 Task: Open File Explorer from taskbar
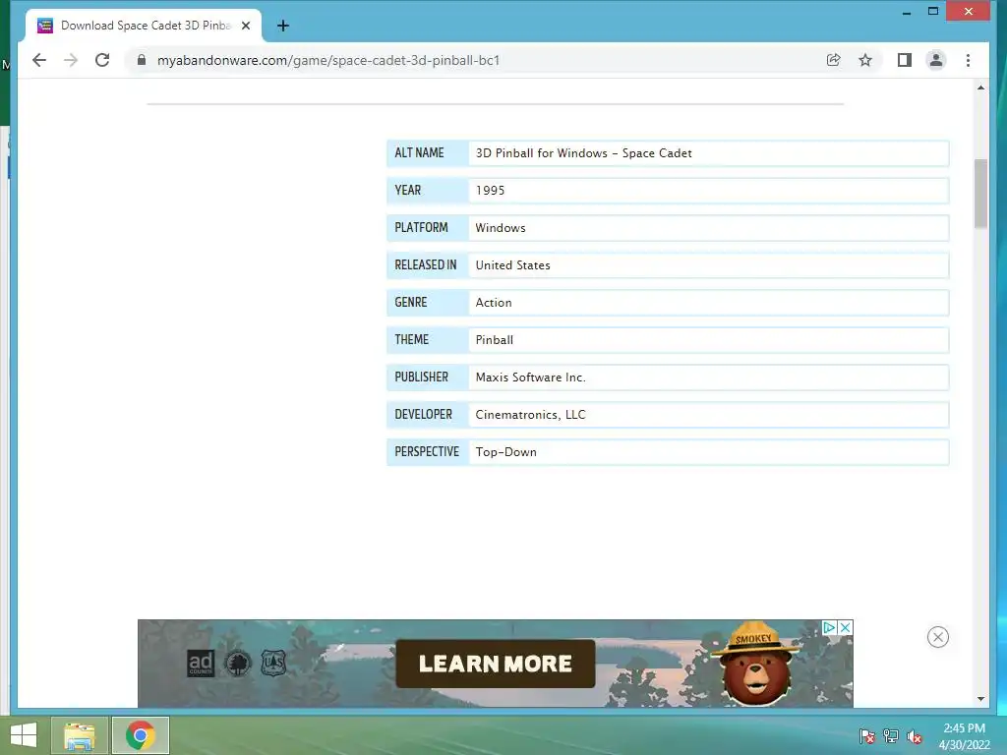pyautogui.click(x=80, y=735)
